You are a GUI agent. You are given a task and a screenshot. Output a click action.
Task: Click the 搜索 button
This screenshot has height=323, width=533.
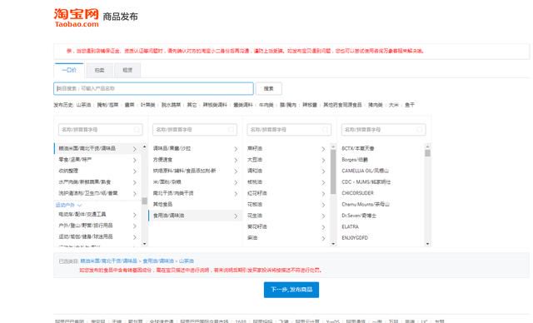coord(268,88)
